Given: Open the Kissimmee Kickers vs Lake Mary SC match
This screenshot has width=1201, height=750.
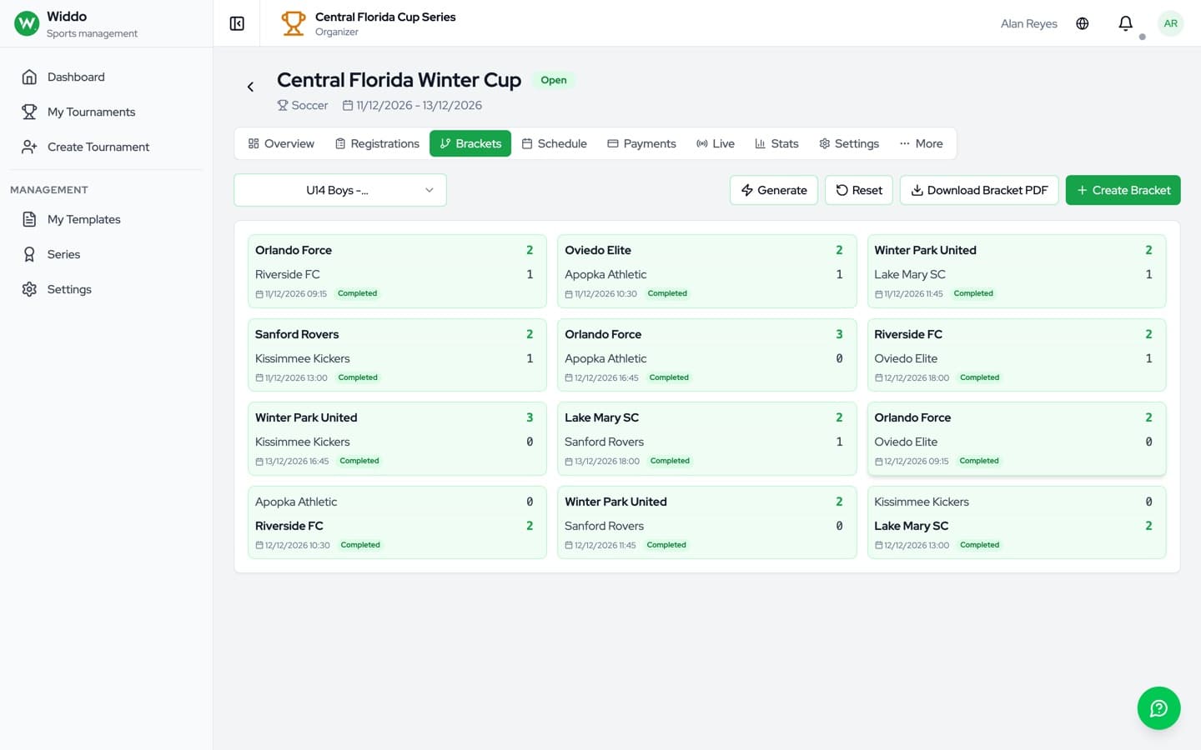Looking at the screenshot, I should [x=1017, y=522].
